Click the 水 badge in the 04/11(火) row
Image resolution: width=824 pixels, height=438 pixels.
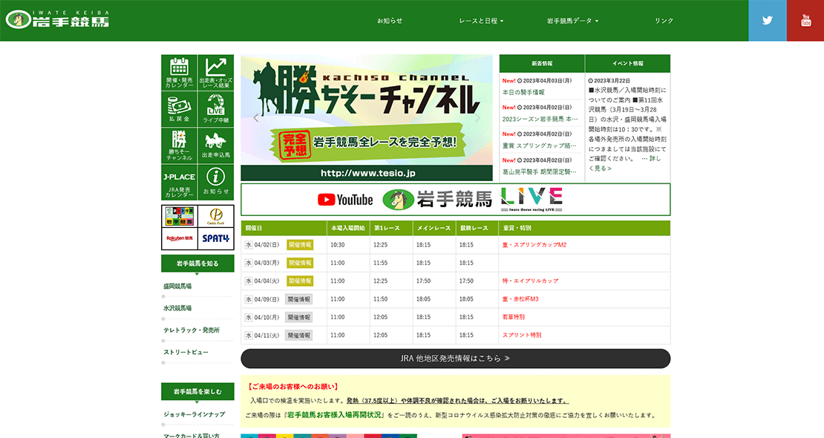pos(249,336)
